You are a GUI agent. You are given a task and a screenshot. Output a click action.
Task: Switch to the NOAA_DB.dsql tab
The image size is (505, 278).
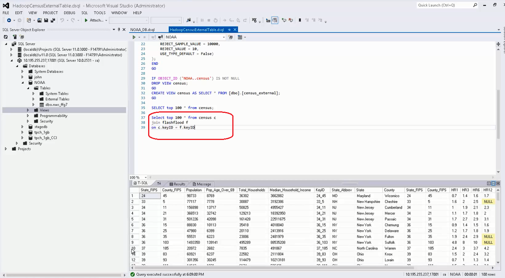tap(142, 29)
